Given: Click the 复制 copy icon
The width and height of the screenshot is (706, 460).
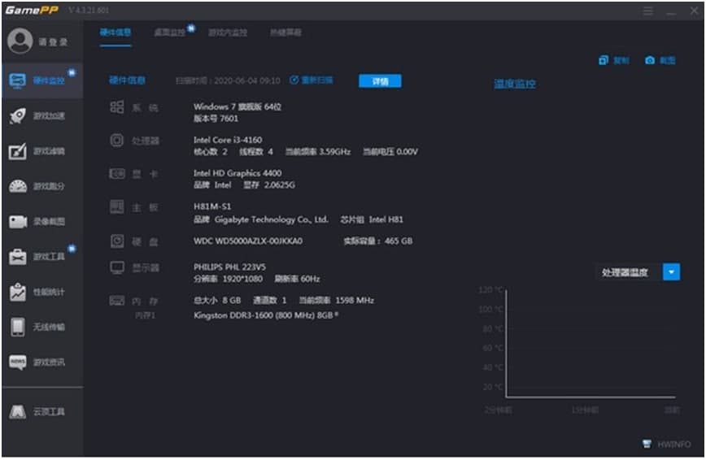Looking at the screenshot, I should pyautogui.click(x=604, y=61).
